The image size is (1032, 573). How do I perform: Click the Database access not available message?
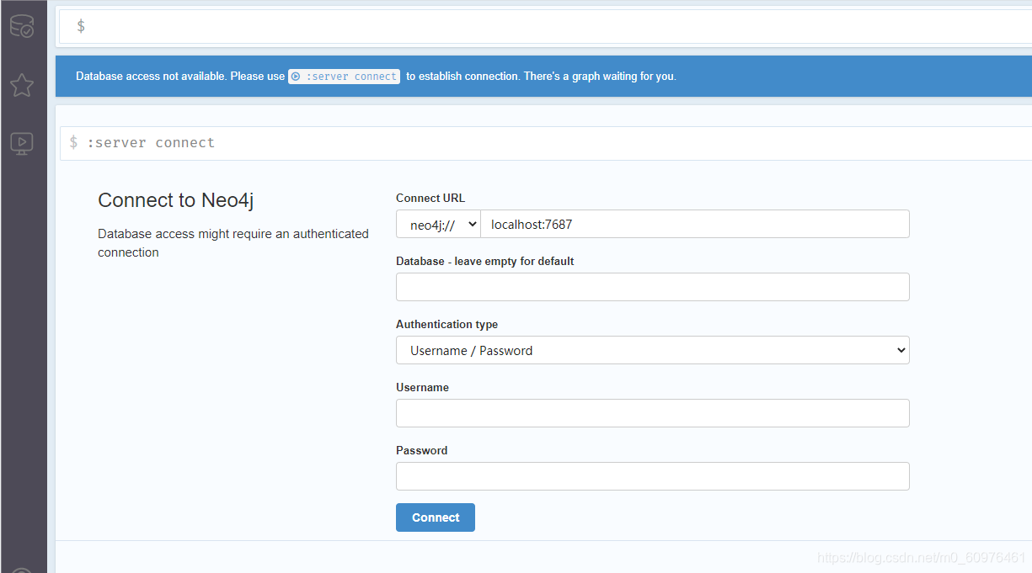(376, 77)
